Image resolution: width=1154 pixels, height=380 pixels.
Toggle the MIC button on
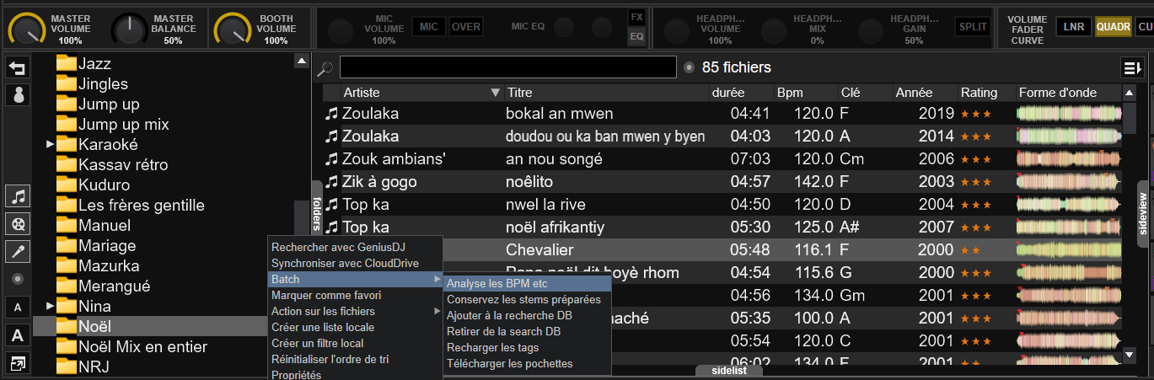tap(428, 27)
